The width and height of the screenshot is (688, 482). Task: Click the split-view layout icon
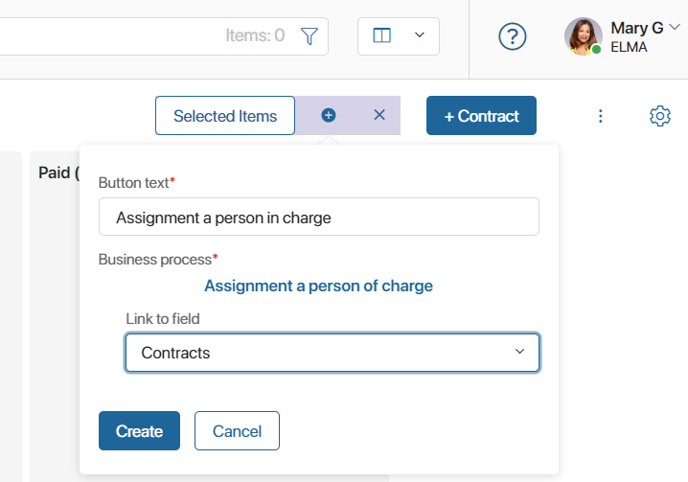(x=381, y=35)
